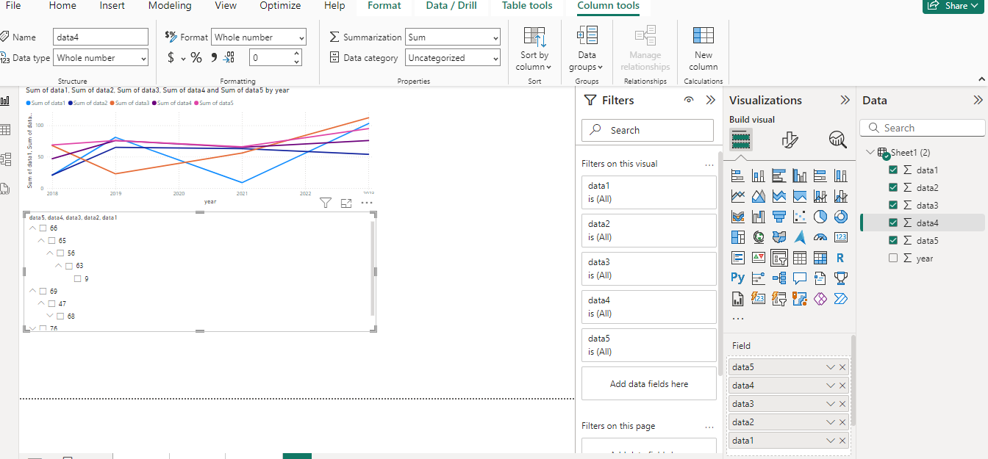Choose the scatter chart visual
The image size is (988, 459).
coord(800,217)
